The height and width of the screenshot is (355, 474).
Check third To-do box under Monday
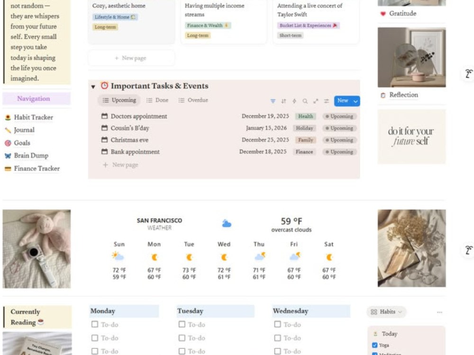pyautogui.click(x=95, y=351)
